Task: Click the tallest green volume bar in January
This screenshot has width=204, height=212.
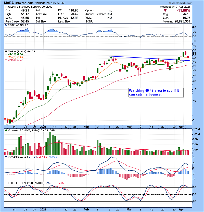Action: (x=50, y=143)
